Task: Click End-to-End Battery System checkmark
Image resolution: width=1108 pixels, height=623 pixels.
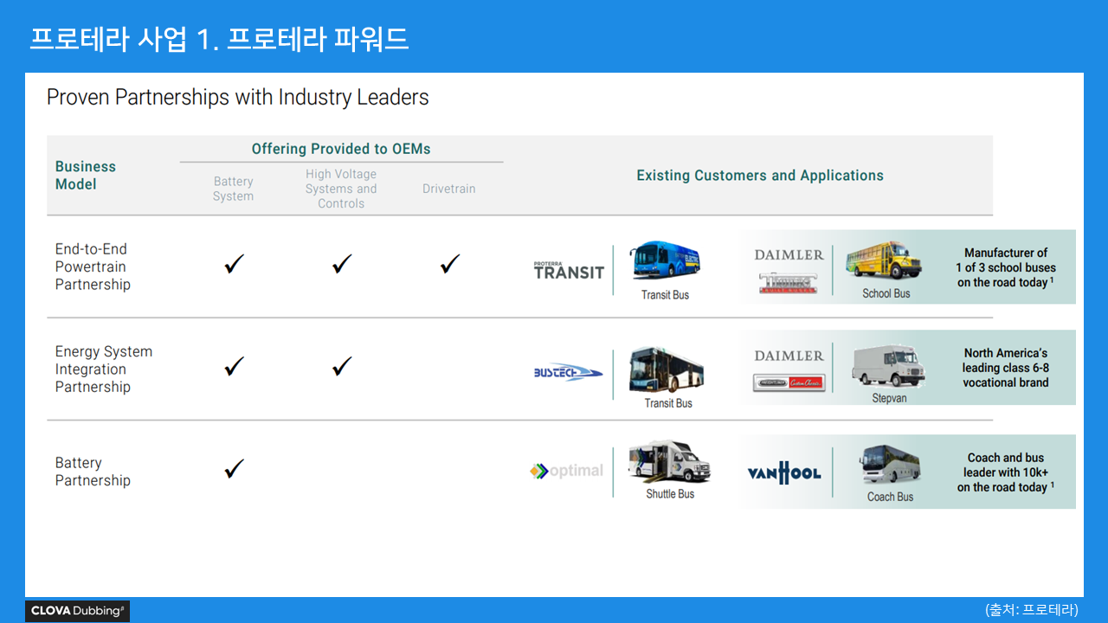Action: [x=234, y=264]
